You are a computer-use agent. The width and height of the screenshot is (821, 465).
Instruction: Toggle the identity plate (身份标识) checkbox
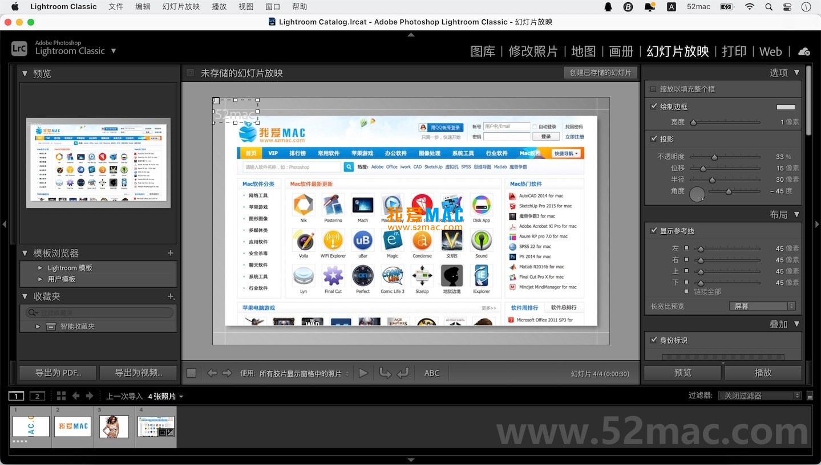pyautogui.click(x=654, y=340)
